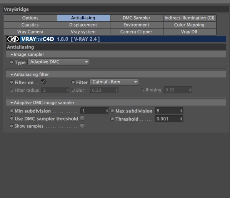Select the Antialiasing tab
This screenshot has height=198, width=230.
83,18
